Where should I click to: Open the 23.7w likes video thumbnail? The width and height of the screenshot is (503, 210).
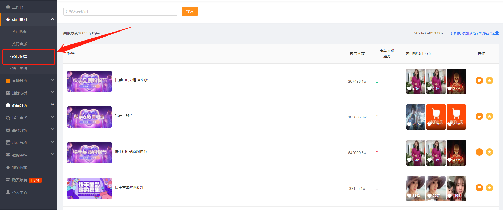coord(416,117)
